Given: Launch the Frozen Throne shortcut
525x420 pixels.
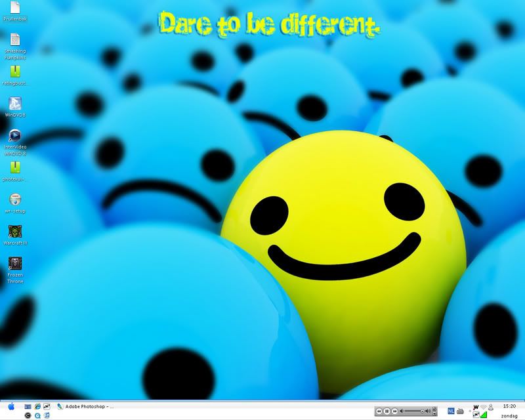Looking at the screenshot, I should pyautogui.click(x=15, y=270).
